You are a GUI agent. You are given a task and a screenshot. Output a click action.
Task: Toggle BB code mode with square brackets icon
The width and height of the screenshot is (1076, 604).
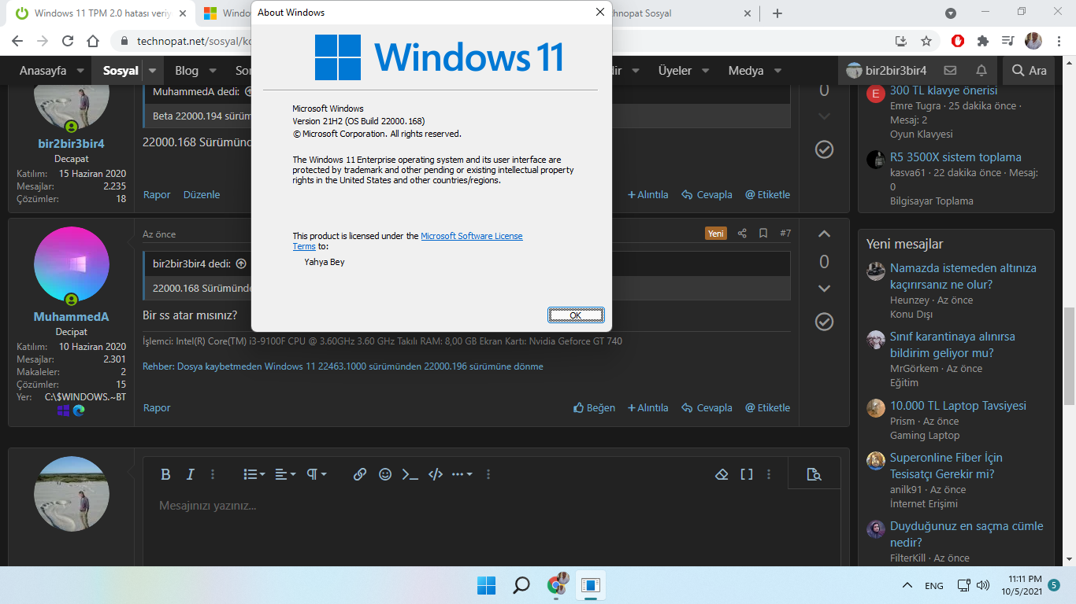(x=747, y=474)
